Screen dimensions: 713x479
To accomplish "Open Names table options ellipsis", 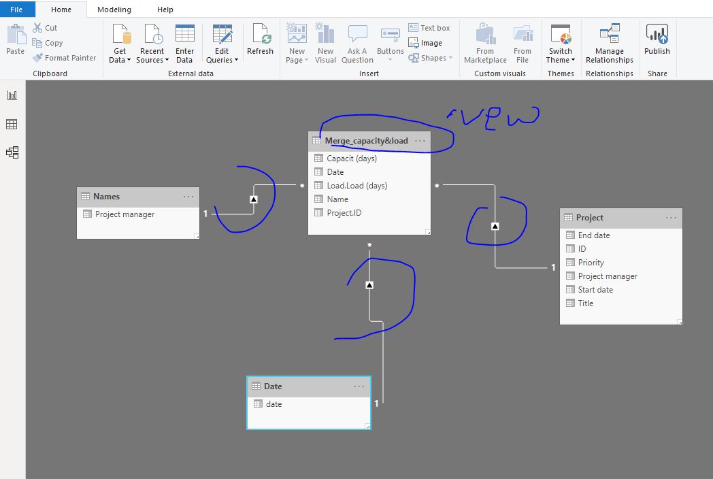I will click(x=188, y=197).
